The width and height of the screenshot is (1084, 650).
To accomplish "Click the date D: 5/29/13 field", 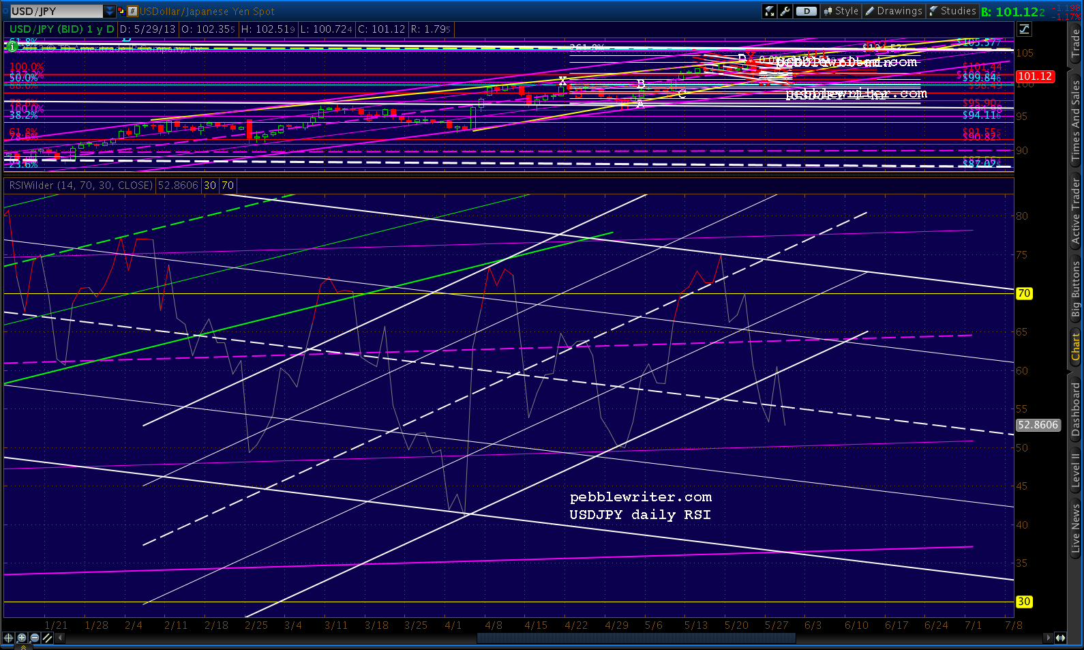I will click(x=147, y=29).
